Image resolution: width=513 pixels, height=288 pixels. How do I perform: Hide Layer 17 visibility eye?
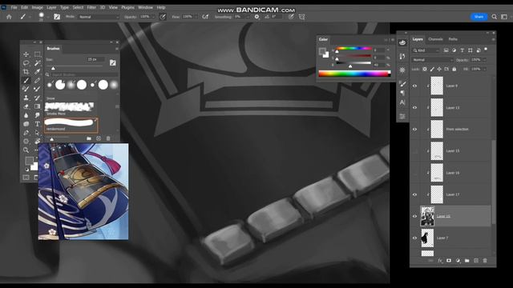[x=414, y=194]
